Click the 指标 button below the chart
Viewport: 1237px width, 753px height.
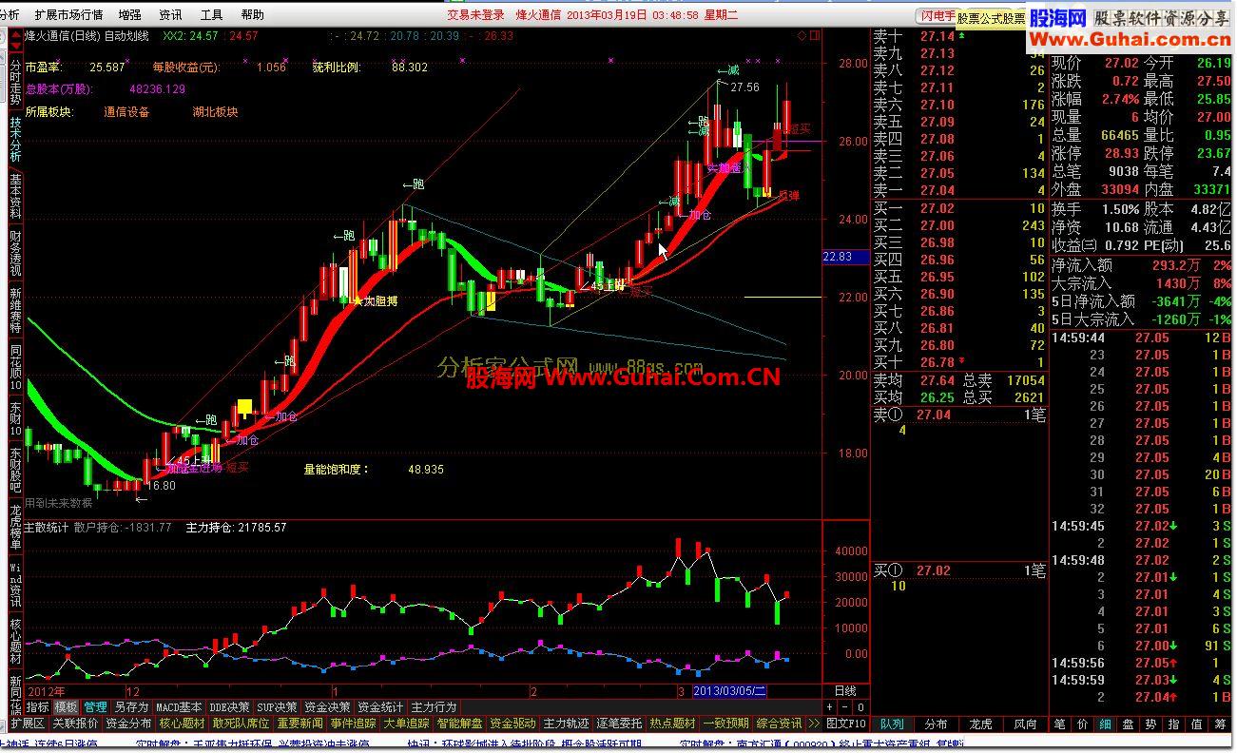click(38, 707)
